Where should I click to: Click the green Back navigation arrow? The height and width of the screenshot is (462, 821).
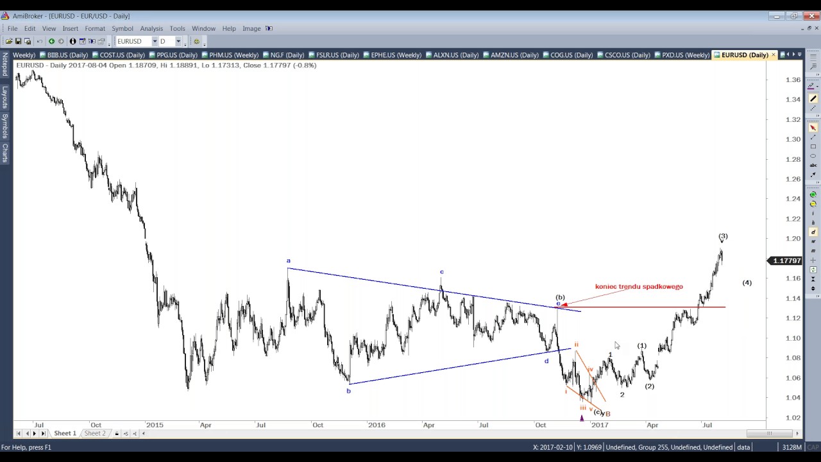(51, 41)
